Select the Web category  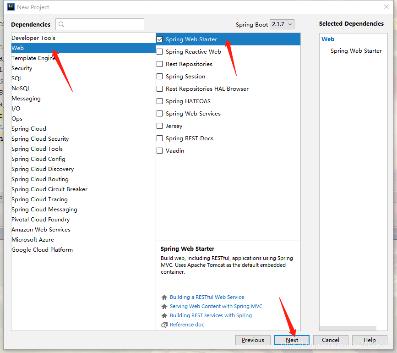pos(83,48)
